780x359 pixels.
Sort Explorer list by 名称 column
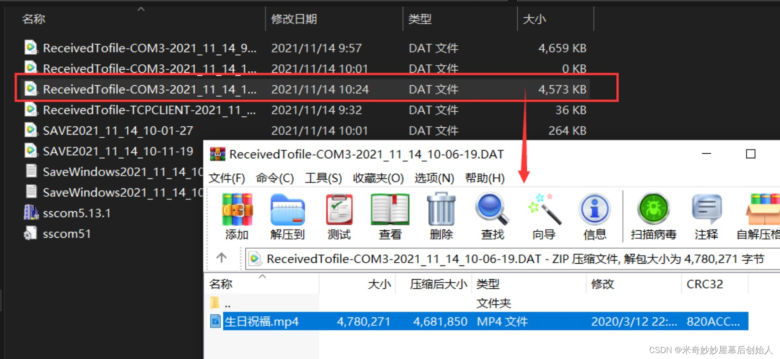[x=34, y=19]
